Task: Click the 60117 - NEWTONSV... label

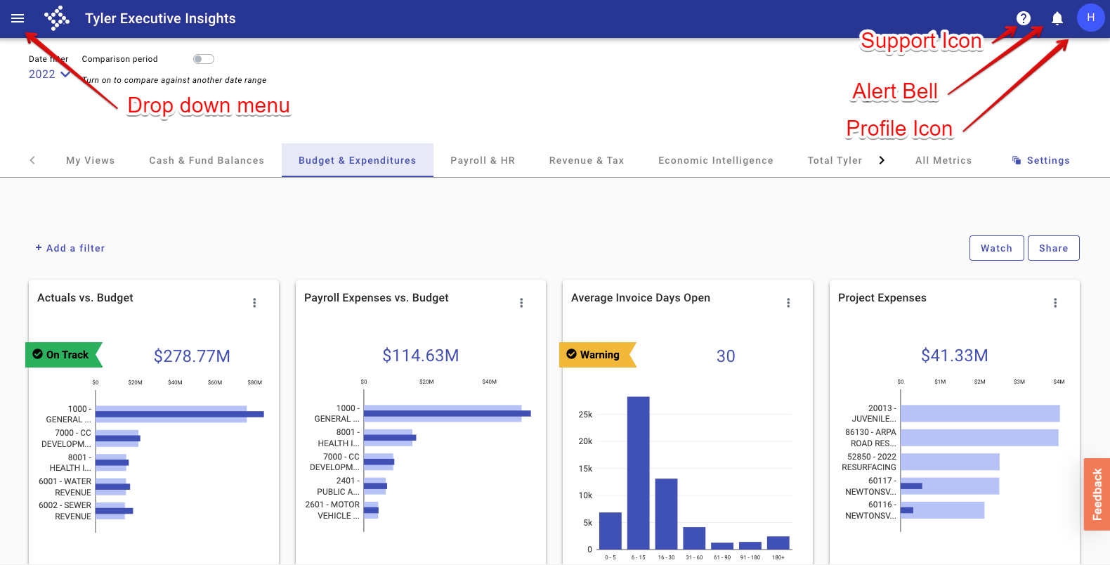Action: point(870,486)
